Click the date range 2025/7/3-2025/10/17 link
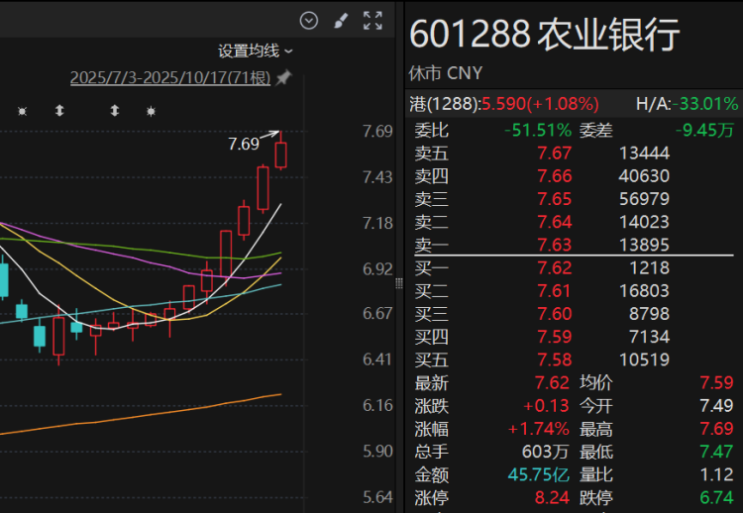The image size is (743, 513). tap(169, 77)
